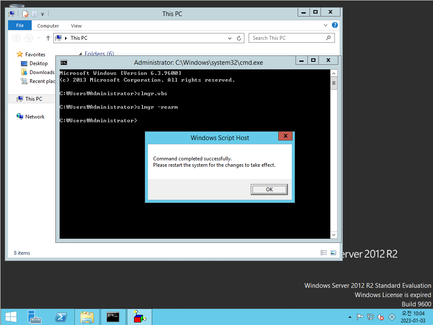Switch to cmd taskbar icon

[113, 317]
